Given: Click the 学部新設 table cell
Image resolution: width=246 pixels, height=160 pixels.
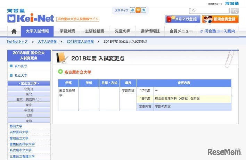Looking at the screenshot, I should 128,99.
